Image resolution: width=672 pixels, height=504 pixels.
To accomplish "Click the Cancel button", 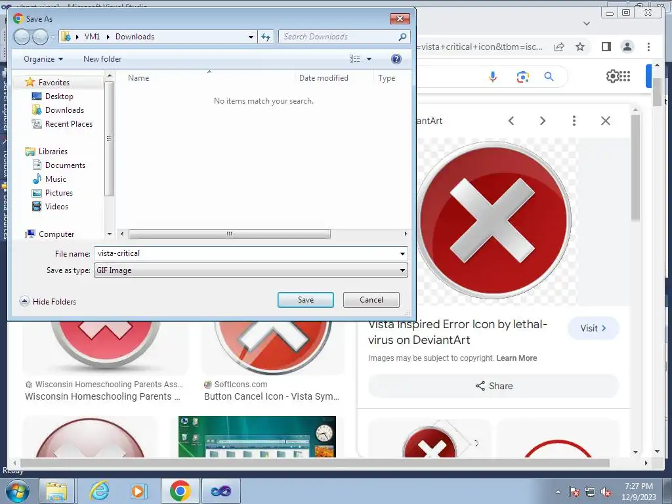I will point(371,300).
